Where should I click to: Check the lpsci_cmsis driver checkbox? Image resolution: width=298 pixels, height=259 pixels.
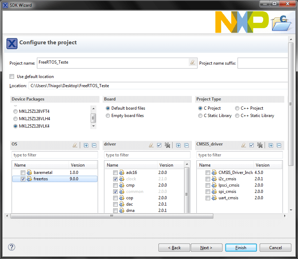click(x=208, y=185)
